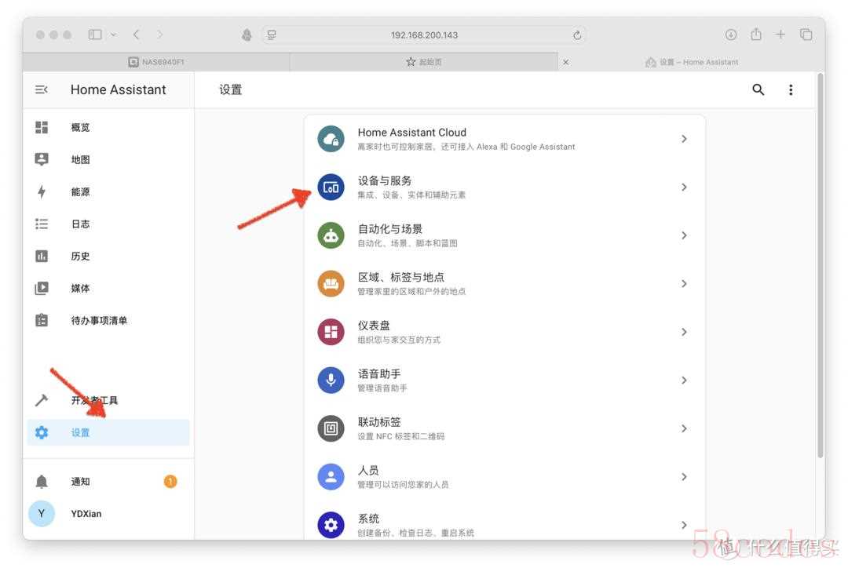848x568 pixels.
Task: Click the privacy extension icon beside address bar
Action: [247, 35]
